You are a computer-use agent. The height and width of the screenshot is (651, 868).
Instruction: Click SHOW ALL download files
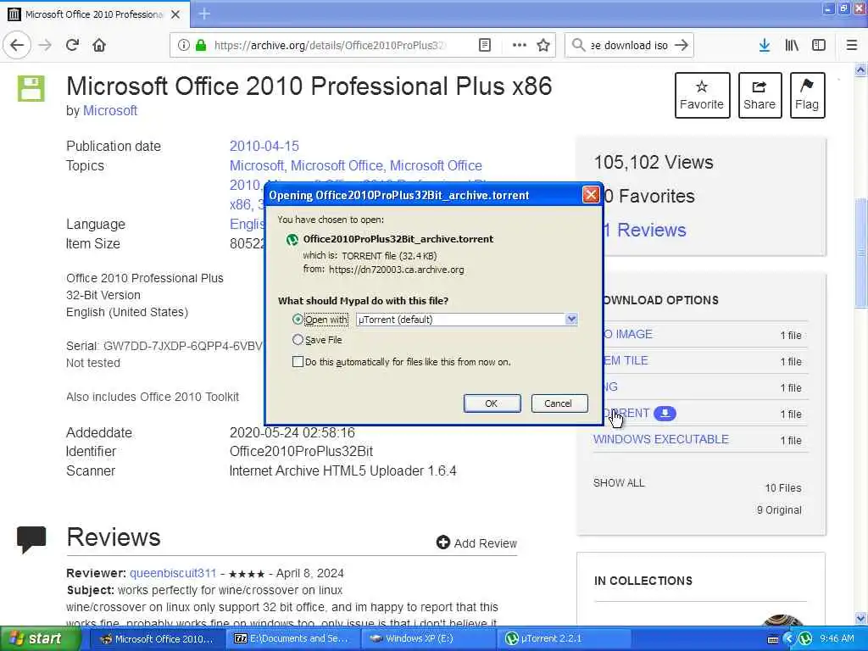coord(619,482)
